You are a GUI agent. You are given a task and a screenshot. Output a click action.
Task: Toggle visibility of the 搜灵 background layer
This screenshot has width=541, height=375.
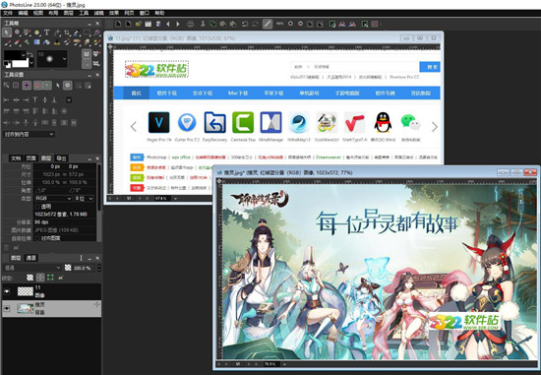coord(7,308)
